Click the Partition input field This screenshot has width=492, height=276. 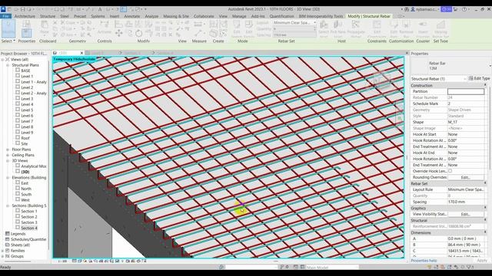coord(466,91)
